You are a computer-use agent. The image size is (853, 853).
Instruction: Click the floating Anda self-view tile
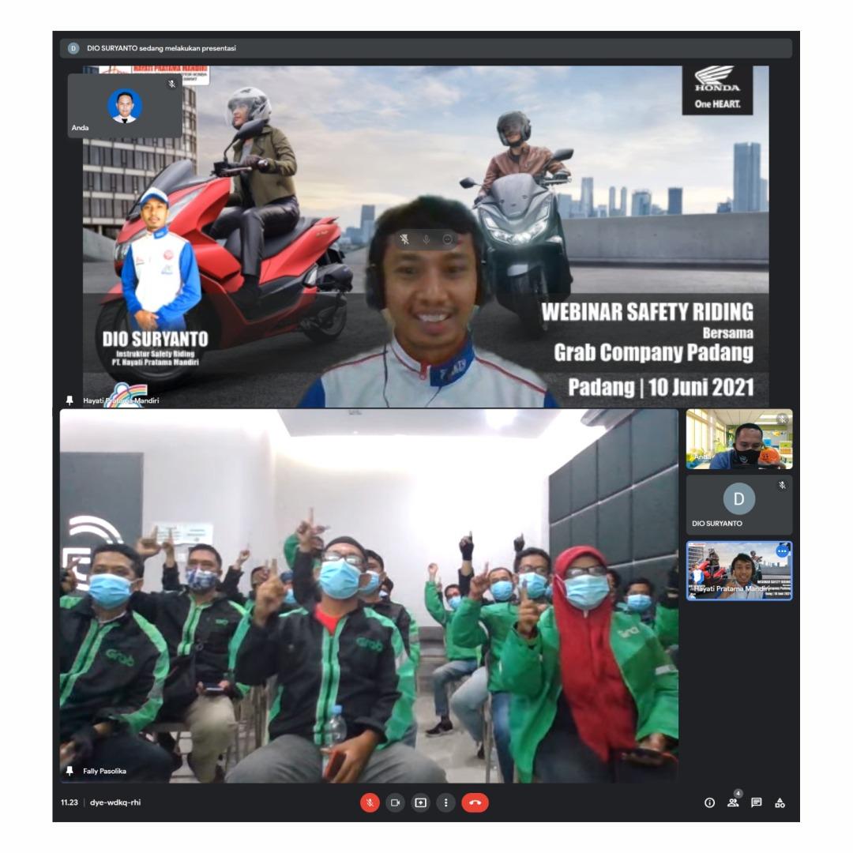click(125, 106)
